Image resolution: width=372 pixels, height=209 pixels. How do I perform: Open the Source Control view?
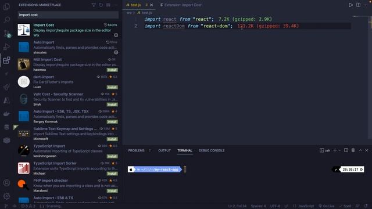pos(6,33)
